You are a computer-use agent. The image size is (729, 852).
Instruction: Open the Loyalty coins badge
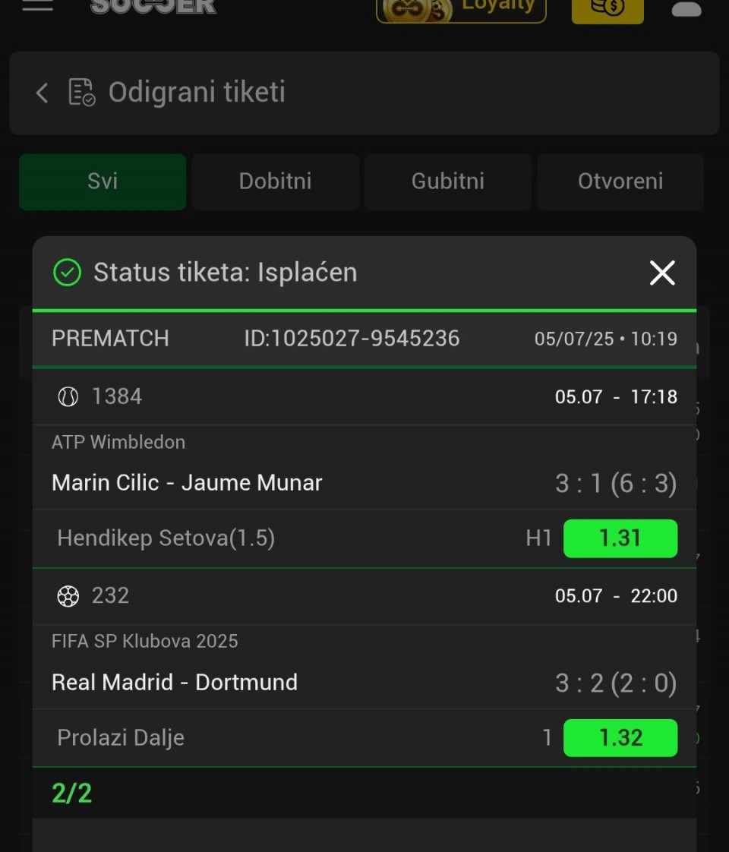[461, 11]
